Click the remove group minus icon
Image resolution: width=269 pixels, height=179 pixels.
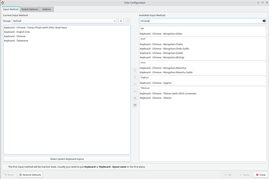[x=128, y=21]
